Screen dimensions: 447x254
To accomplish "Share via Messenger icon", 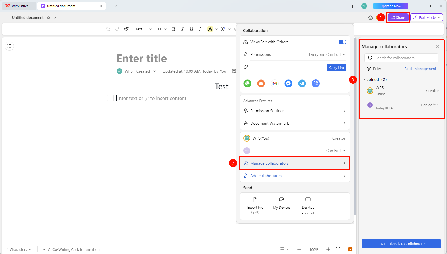I will click(288, 83).
